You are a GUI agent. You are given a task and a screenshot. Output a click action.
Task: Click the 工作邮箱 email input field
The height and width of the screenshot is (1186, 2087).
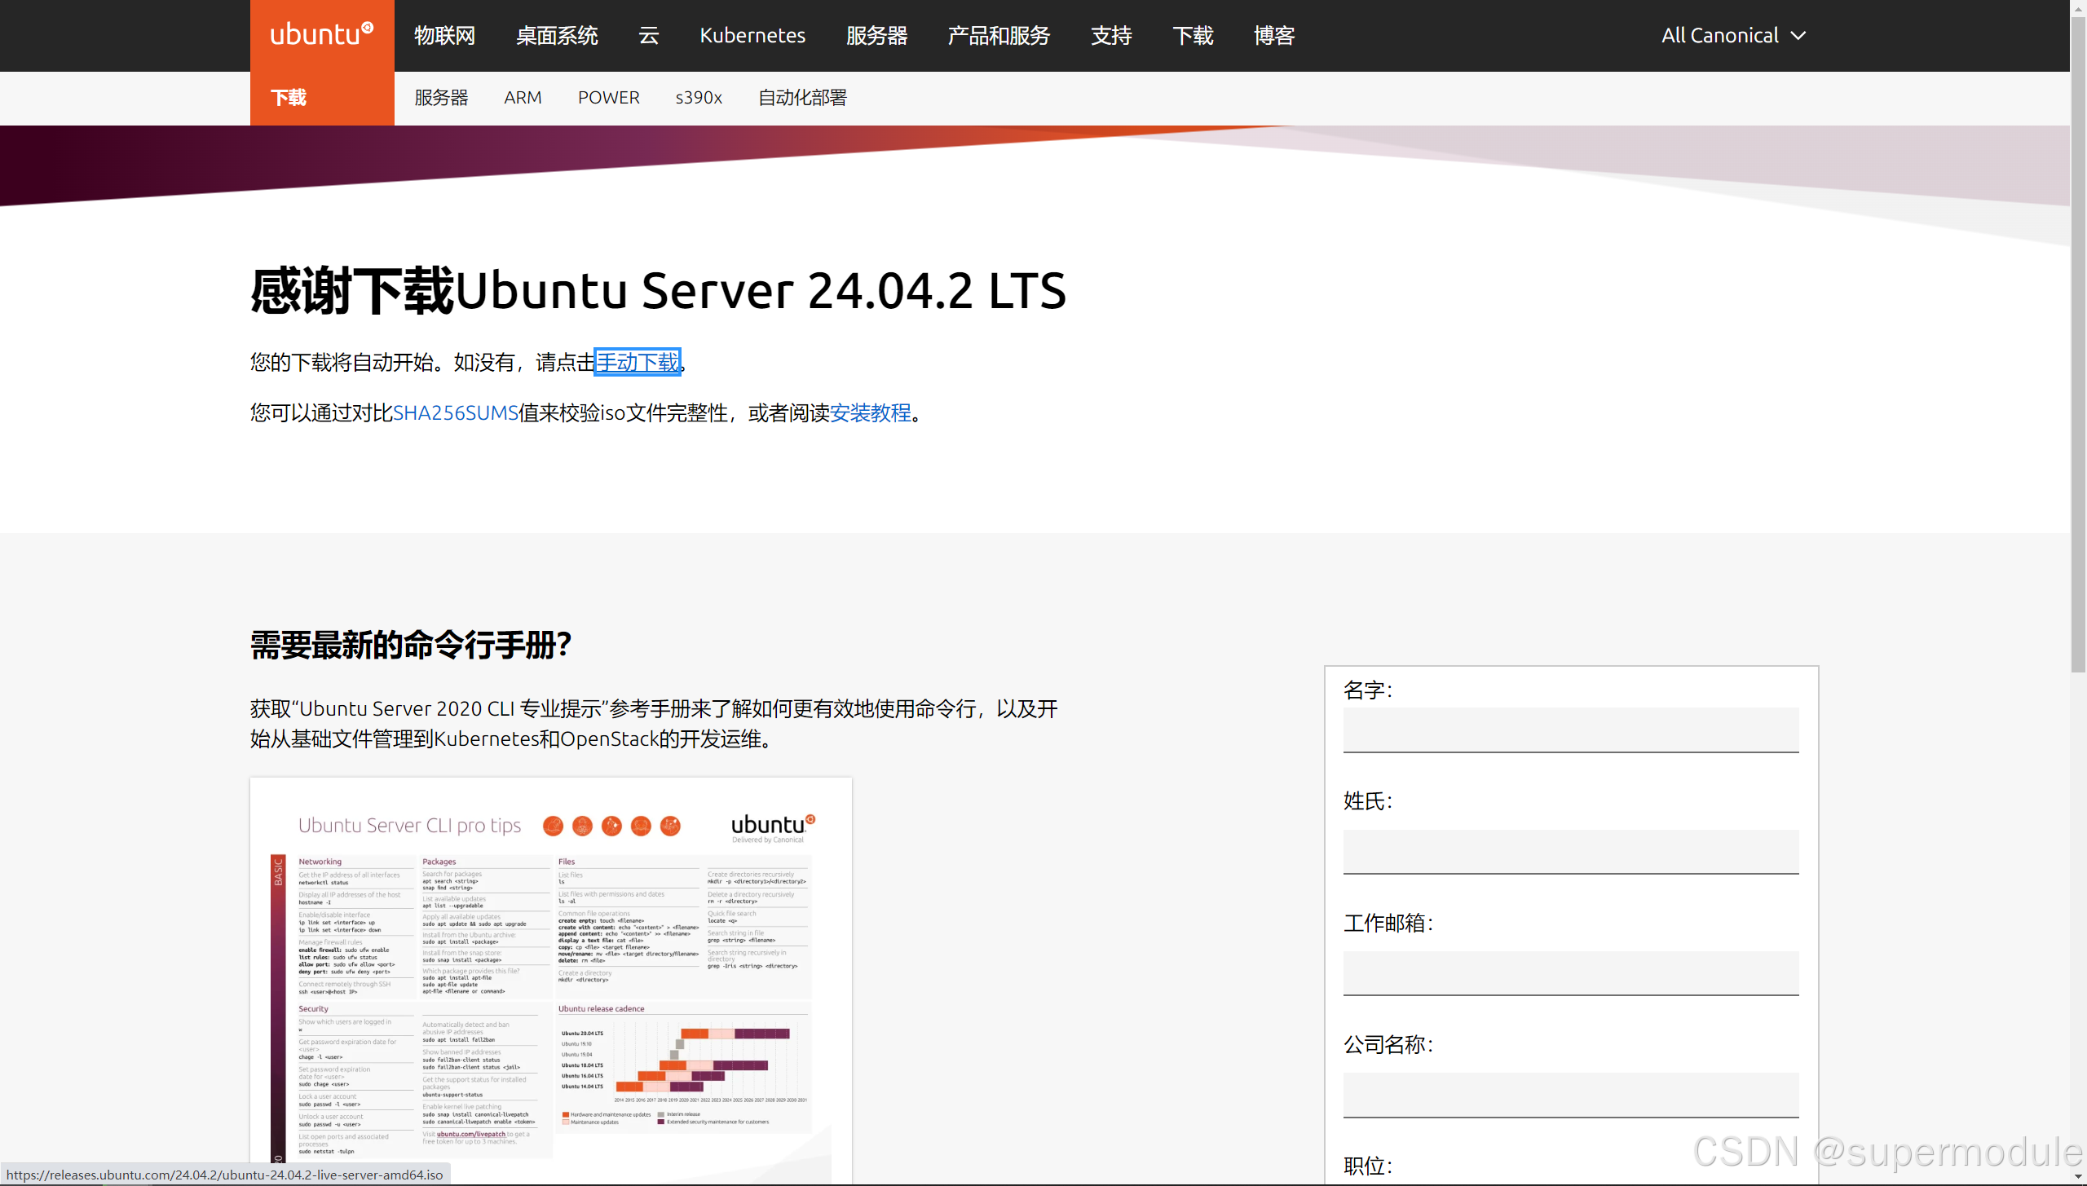1570,972
